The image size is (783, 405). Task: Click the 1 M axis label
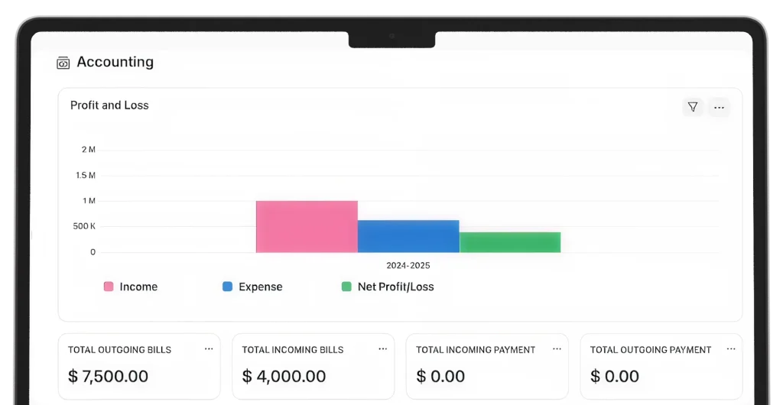pyautogui.click(x=89, y=200)
